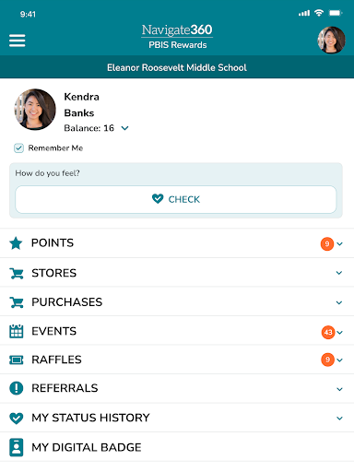
Task: Open the REFERRALS section
Action: point(177,388)
